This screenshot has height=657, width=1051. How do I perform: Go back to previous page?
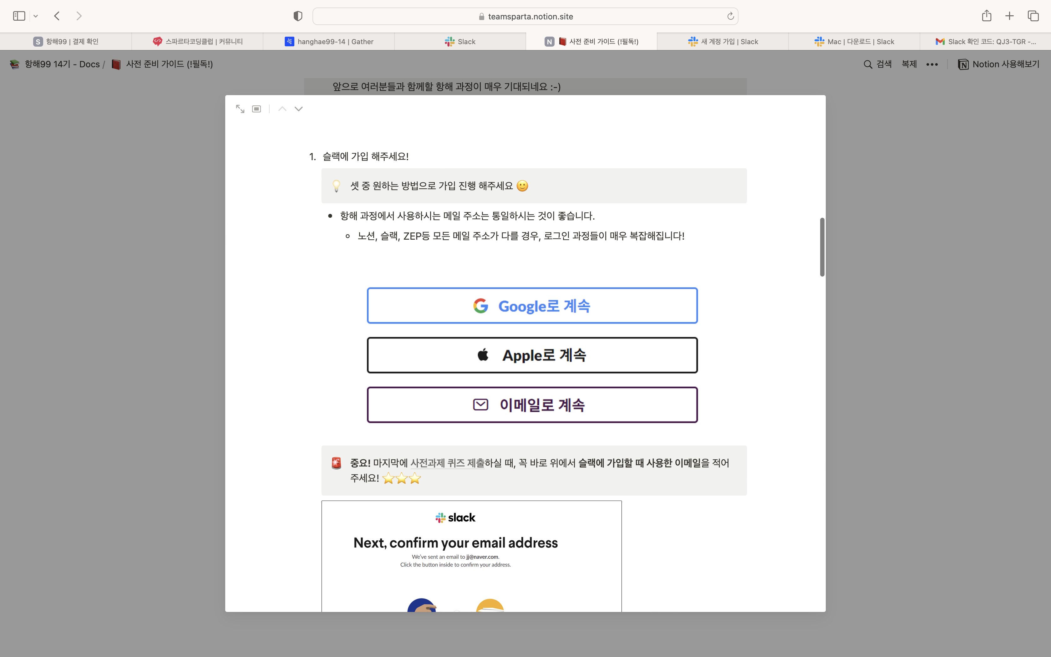click(x=57, y=16)
